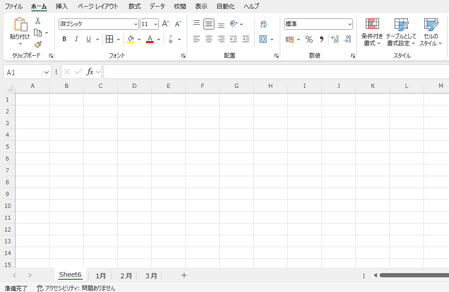The image size is (449, 292).
Task: Switch to the データ tab
Action: click(157, 6)
